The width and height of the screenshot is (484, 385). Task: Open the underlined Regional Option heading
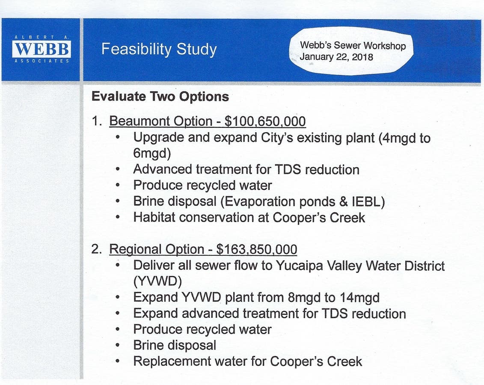[x=203, y=249]
